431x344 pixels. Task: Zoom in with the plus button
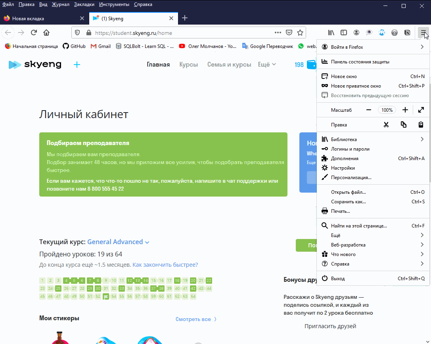(405, 110)
